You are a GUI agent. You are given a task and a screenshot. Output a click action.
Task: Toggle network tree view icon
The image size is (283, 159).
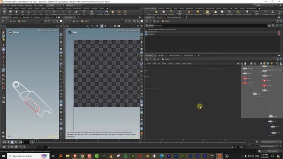click(242, 64)
